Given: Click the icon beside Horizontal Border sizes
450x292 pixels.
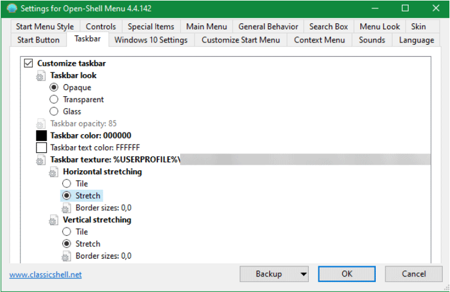Looking at the screenshot, I should click(66, 208).
